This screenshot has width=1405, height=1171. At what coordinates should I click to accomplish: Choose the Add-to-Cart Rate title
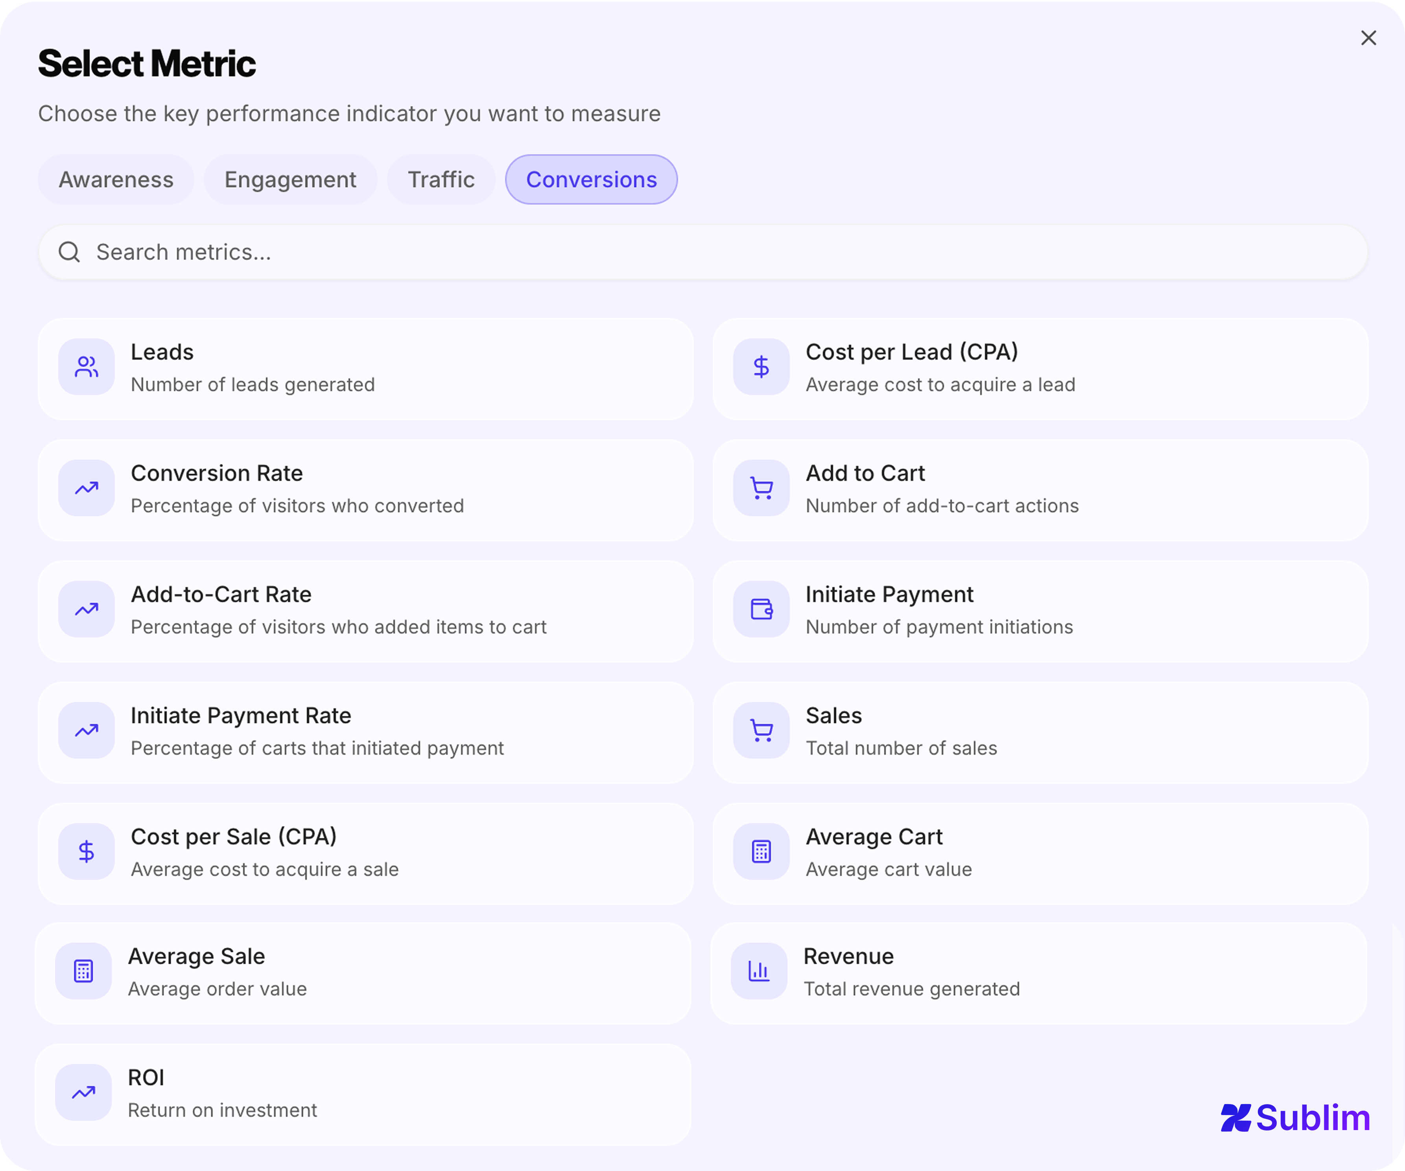pos(221,594)
